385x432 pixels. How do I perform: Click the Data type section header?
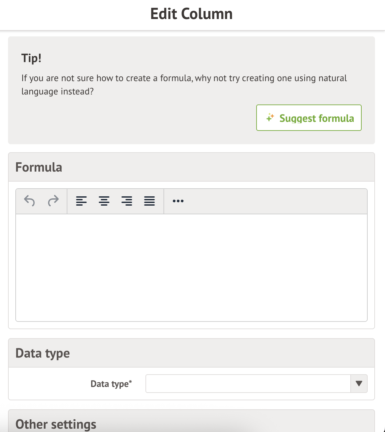pyautogui.click(x=43, y=353)
